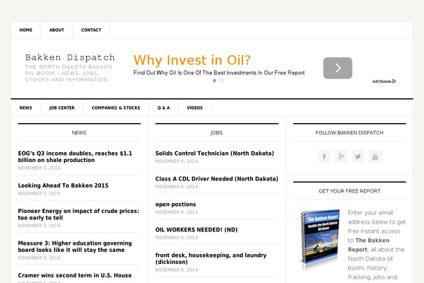
Task: Select the second ad carousel dot
Action: [221, 81]
